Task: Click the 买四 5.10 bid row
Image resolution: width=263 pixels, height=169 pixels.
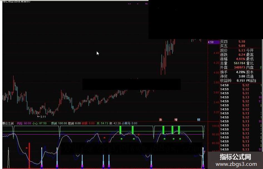Action: pyautogui.click(x=233, y=42)
